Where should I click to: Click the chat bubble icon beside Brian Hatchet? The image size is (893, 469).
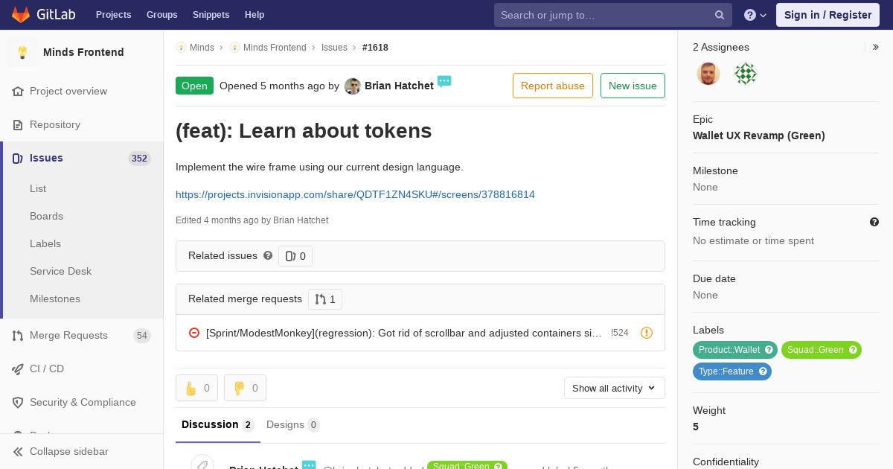[444, 81]
